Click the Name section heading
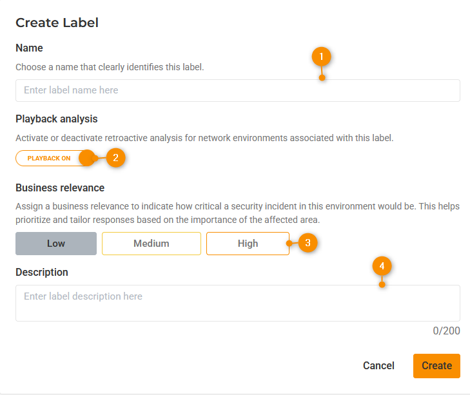 click(29, 48)
